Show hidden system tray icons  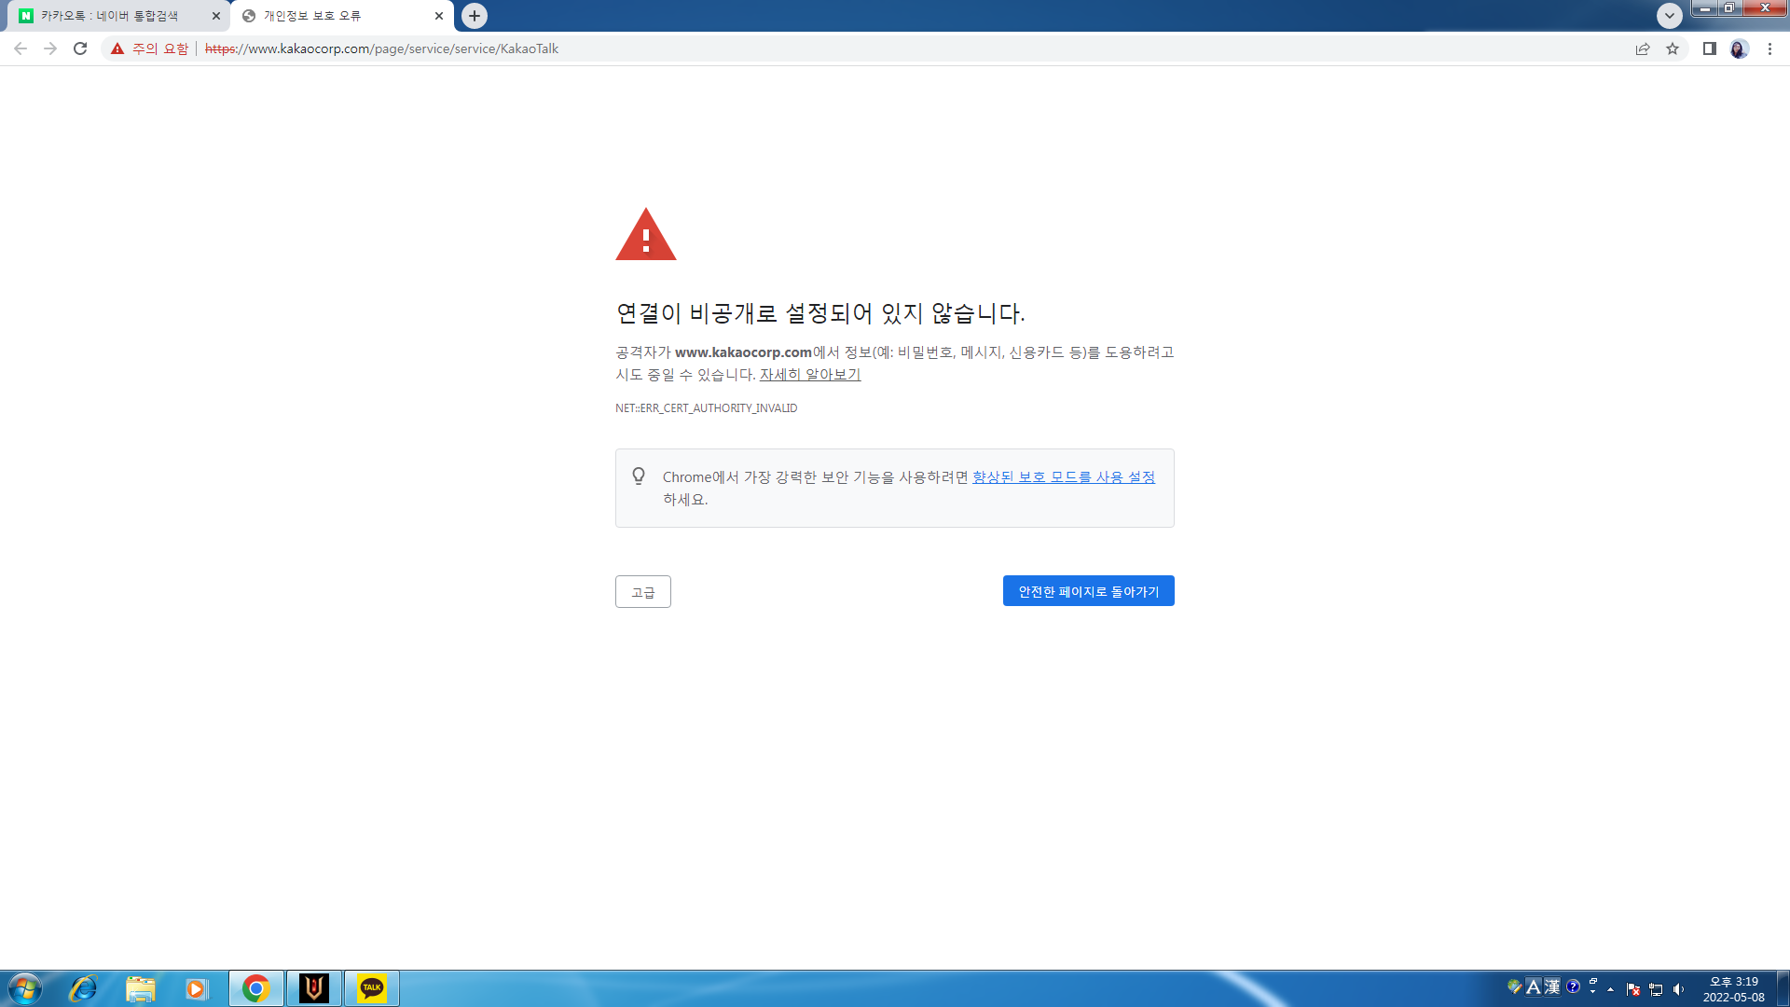point(1611,989)
